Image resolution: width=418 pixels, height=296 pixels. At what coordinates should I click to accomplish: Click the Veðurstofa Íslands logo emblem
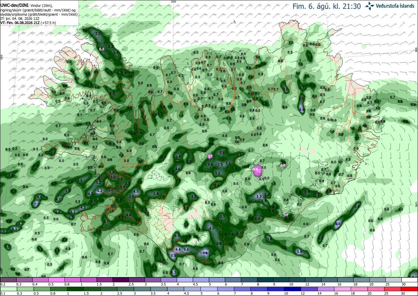370,6
